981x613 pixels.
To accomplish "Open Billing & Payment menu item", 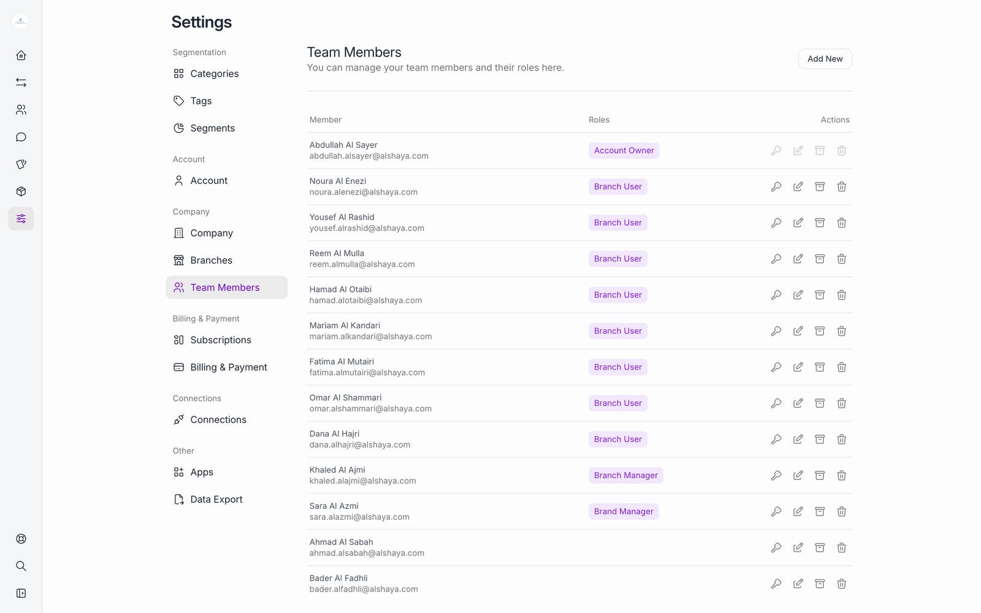I will click(227, 367).
